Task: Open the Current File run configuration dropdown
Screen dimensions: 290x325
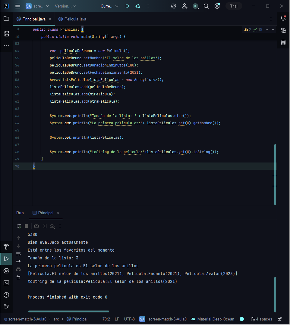Action: (x=109, y=6)
